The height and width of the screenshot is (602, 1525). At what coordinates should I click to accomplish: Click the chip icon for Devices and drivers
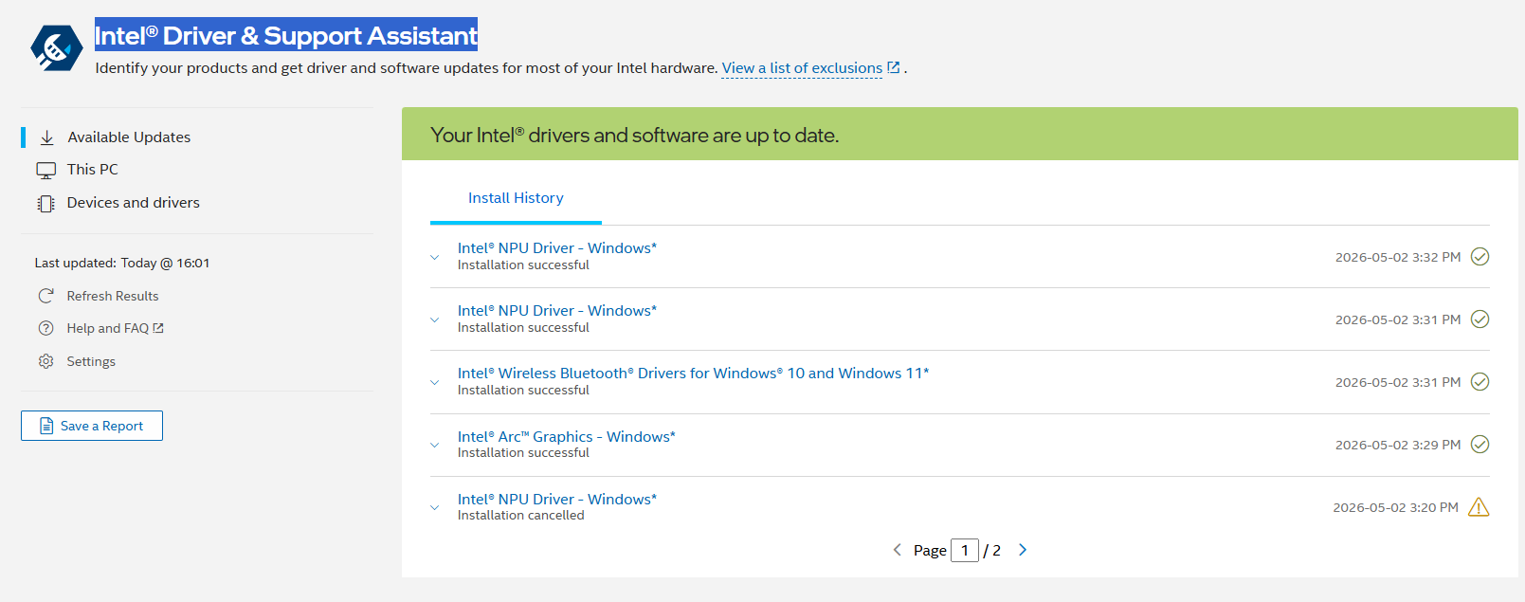click(45, 203)
